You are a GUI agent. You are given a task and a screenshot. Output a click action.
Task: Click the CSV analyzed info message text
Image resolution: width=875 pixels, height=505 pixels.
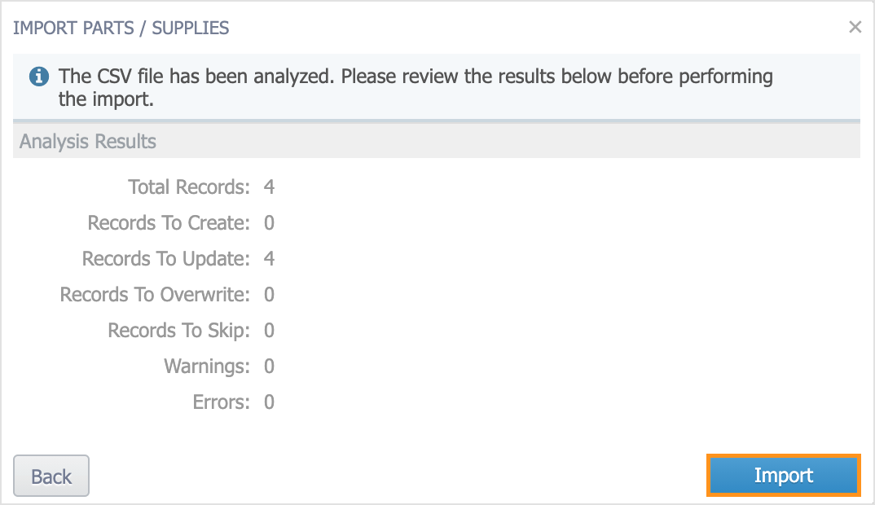(416, 88)
